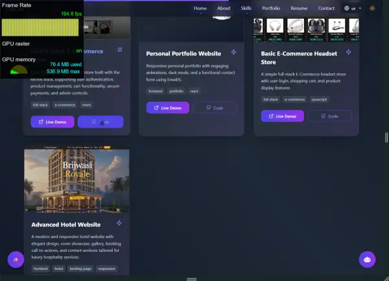Image resolution: width=389 pixels, height=281 pixels.
Task: Open the language selector dropdown
Action: (352, 8)
